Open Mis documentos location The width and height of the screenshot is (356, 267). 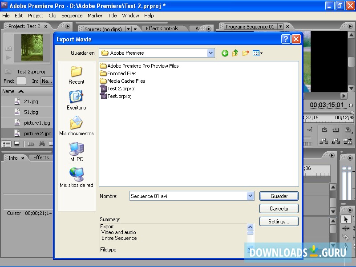(x=76, y=126)
